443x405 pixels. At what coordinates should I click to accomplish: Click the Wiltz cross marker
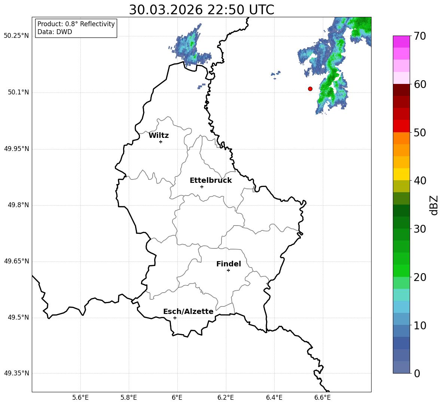pyautogui.click(x=161, y=142)
